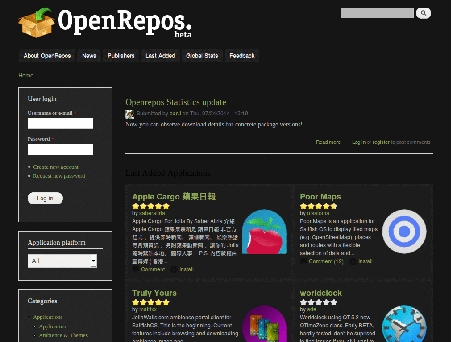Click register link under article
Viewport: 457px width, 342px height.
381,142
